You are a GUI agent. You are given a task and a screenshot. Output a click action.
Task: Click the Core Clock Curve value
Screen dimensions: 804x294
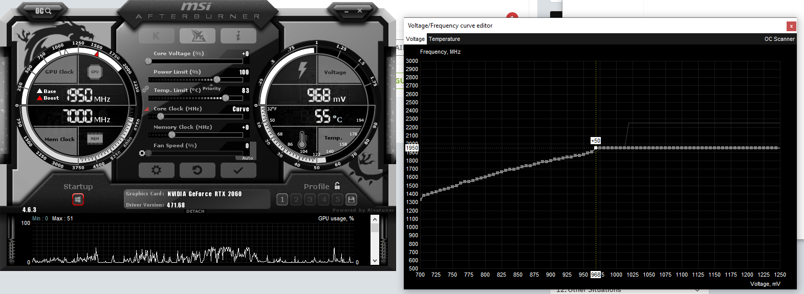click(241, 109)
